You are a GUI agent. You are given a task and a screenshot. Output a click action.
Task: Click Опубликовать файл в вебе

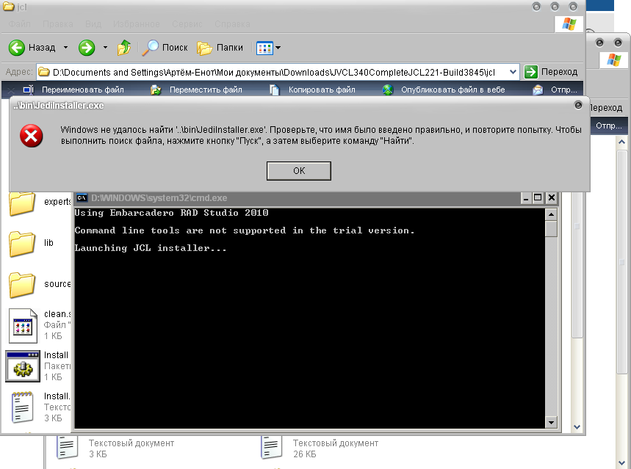pyautogui.click(x=452, y=90)
